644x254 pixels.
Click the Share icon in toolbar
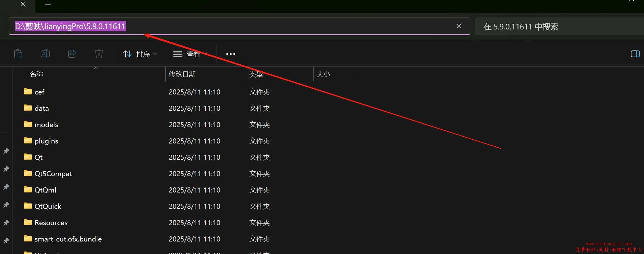72,54
